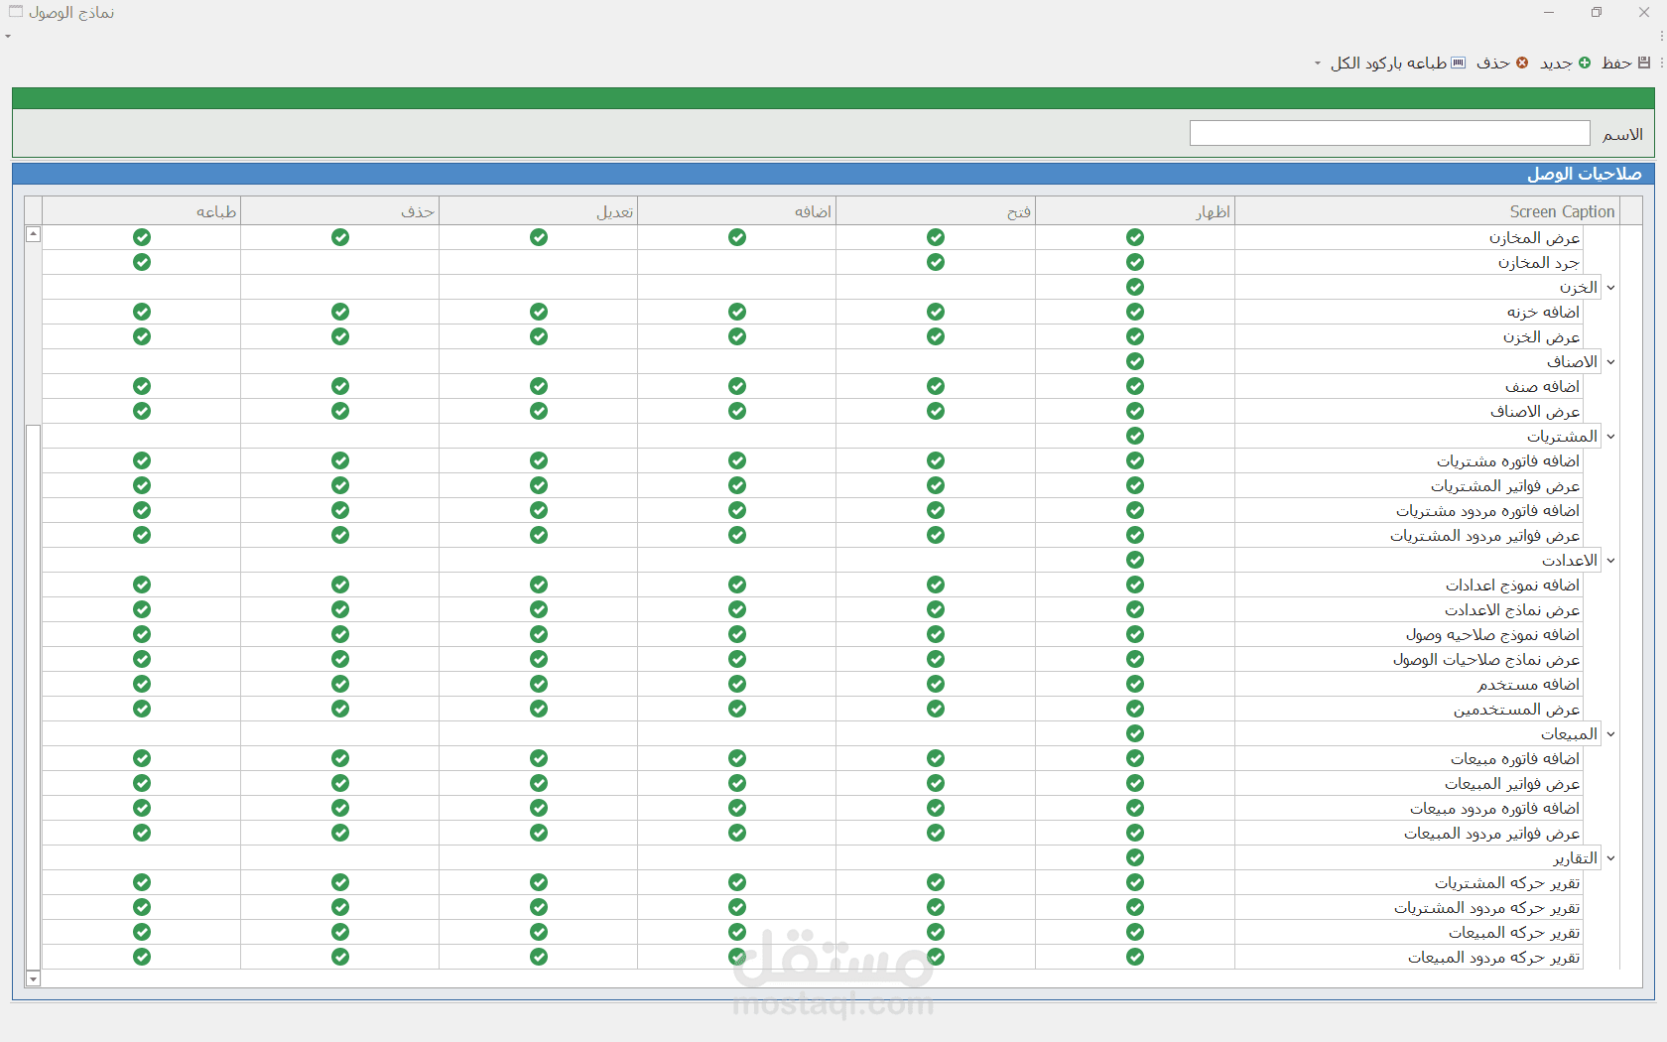
Task: Toggle حذف check for اضافه مستخدم
Action: click(x=340, y=684)
